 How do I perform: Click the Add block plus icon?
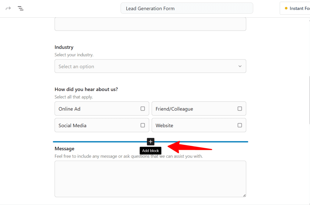click(x=150, y=142)
